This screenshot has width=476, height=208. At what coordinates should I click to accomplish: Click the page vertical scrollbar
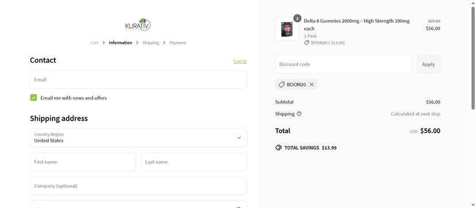(473, 57)
